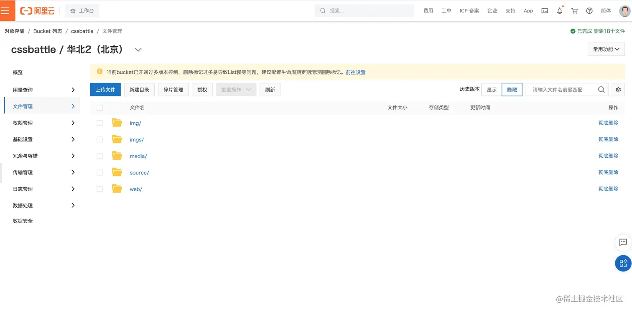632x312 pixels.
Task: Open the 常用功能 dropdown
Action: [606, 49]
